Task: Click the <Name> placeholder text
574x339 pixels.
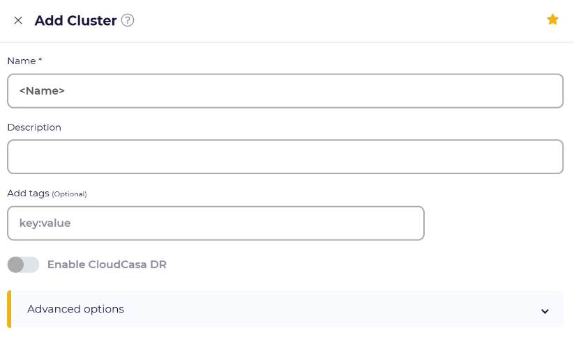Action: pos(42,91)
